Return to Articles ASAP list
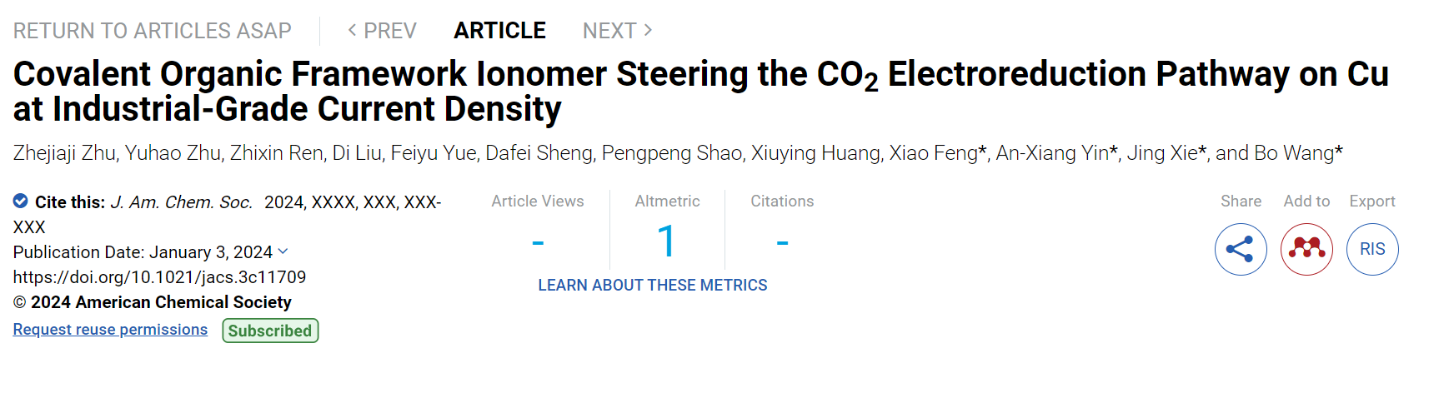 tap(153, 31)
